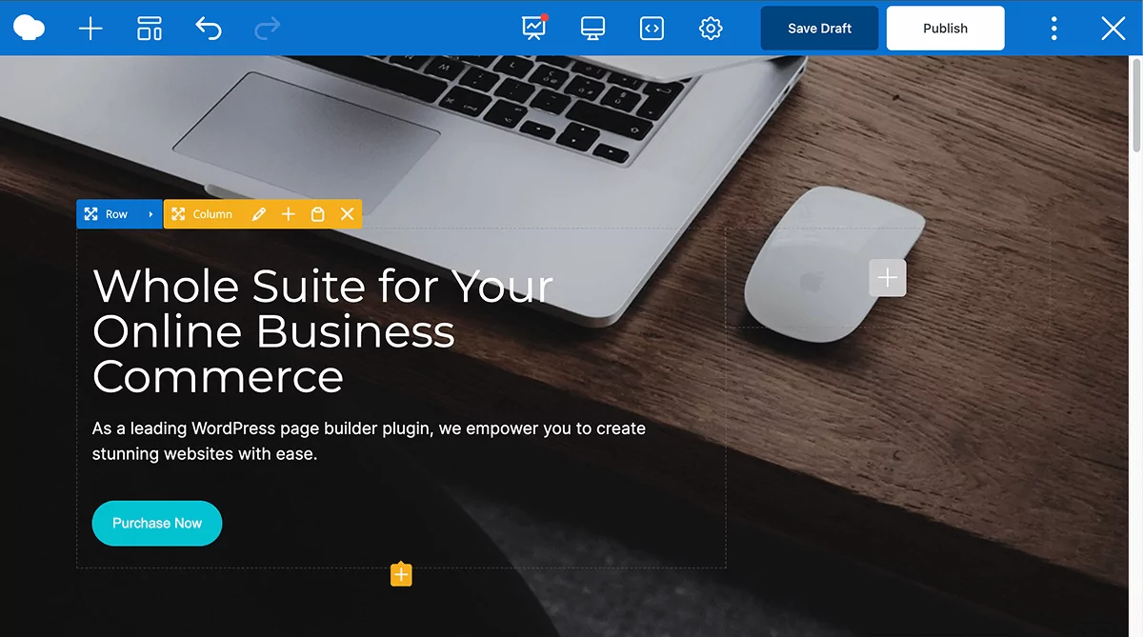1143x637 pixels.
Task: Add a new block with the plus icon
Action: [90, 28]
